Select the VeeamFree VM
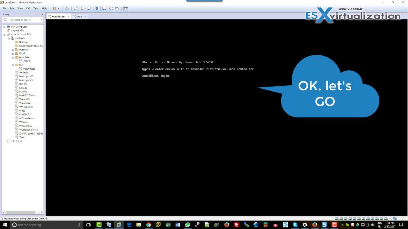This screenshot has height=229, width=408. tap(25, 103)
